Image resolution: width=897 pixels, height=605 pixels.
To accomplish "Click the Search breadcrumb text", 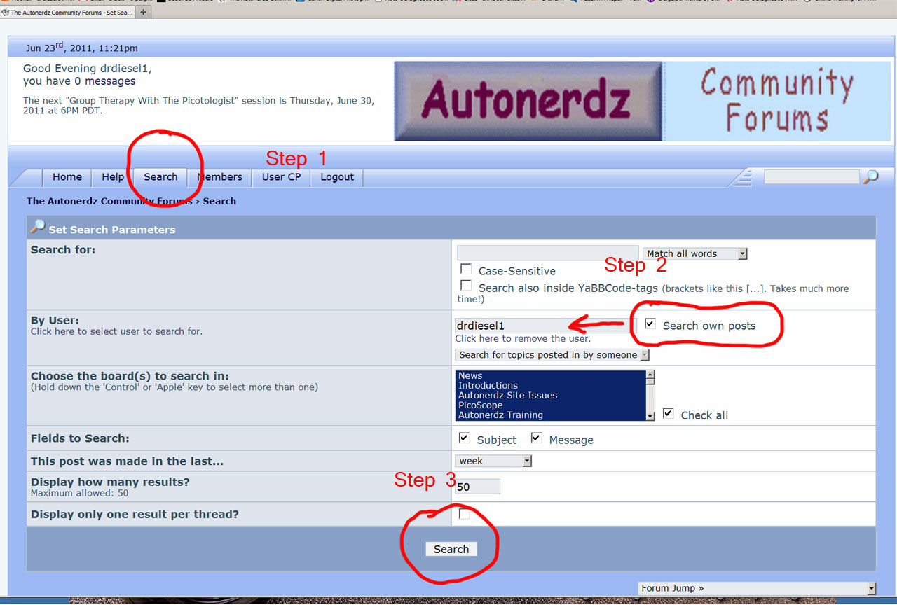I will point(219,201).
